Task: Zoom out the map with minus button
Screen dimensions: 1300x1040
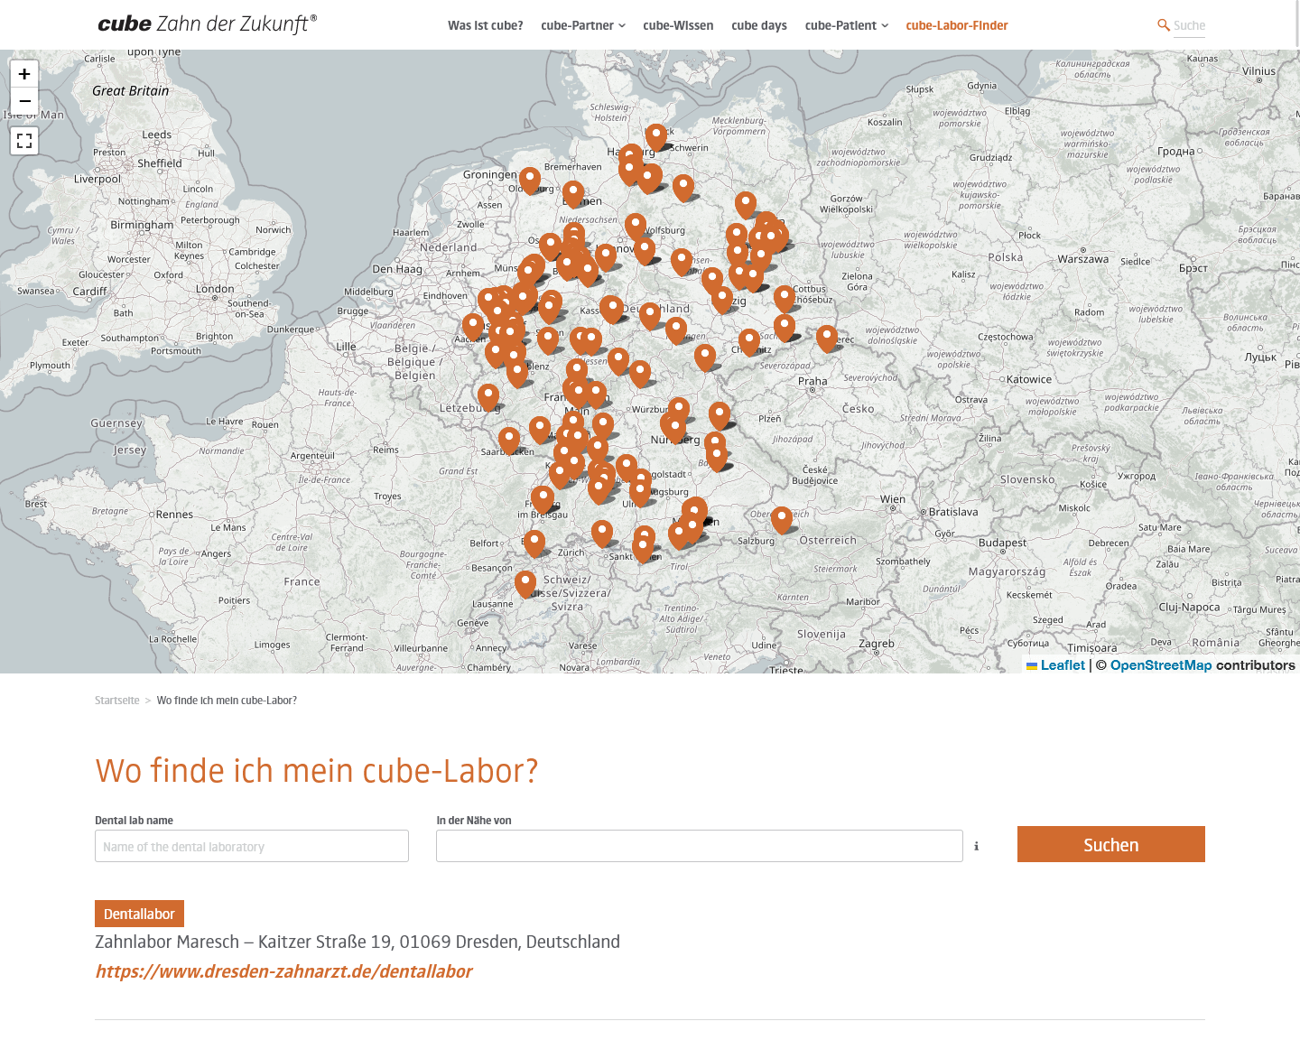Action: [x=24, y=101]
